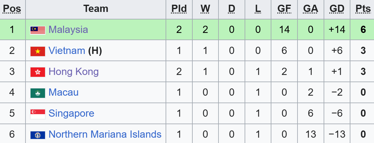Open the Vietnam team link
This screenshot has height=143, width=374.
(67, 50)
